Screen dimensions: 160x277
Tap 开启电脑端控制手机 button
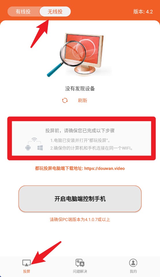click(80, 199)
